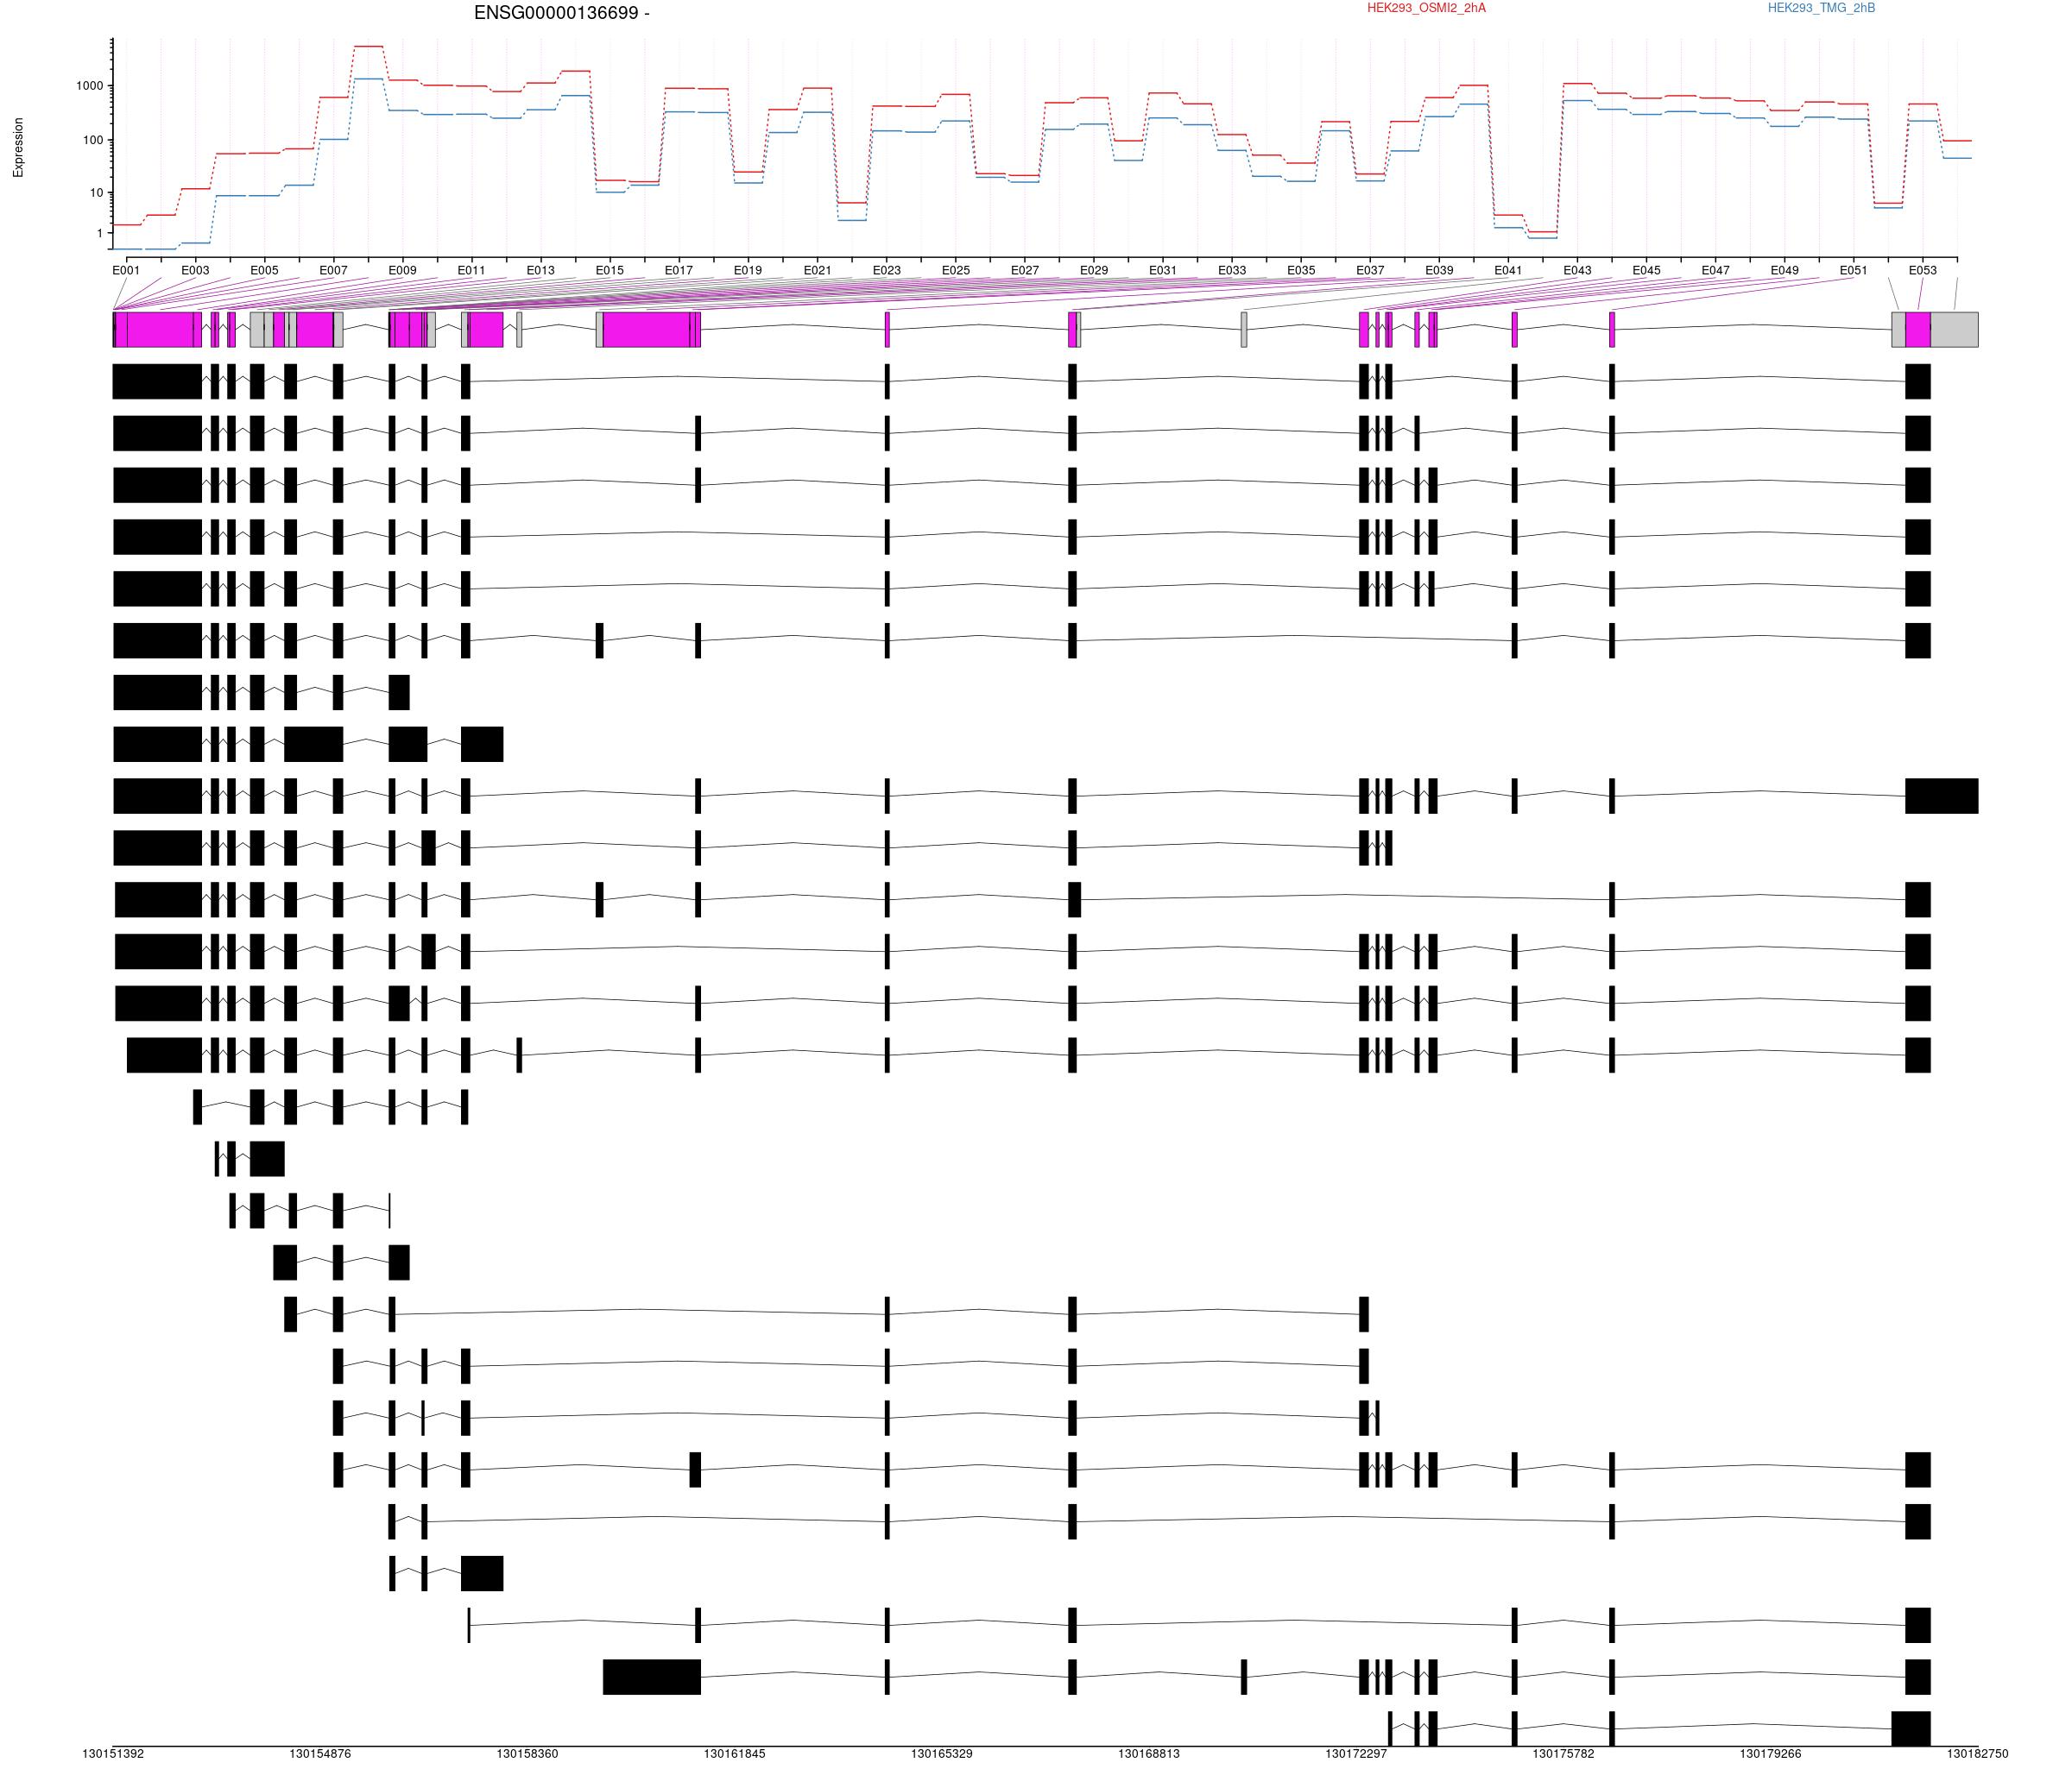Select exon label E011
This screenshot has height=1769, width=2072.
(471, 270)
